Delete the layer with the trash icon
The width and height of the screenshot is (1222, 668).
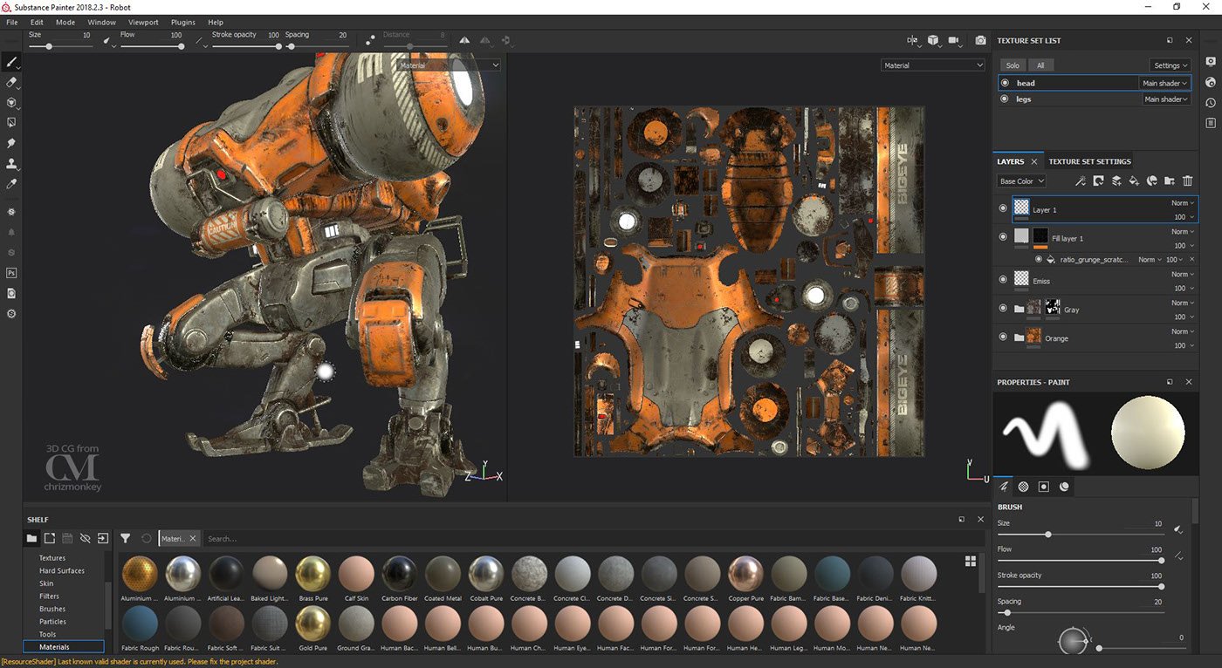[x=1187, y=181]
